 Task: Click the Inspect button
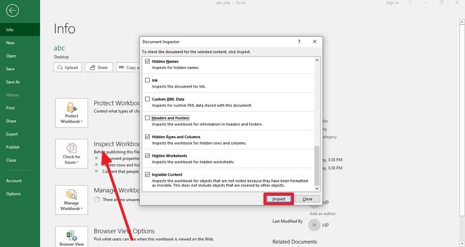point(278,199)
